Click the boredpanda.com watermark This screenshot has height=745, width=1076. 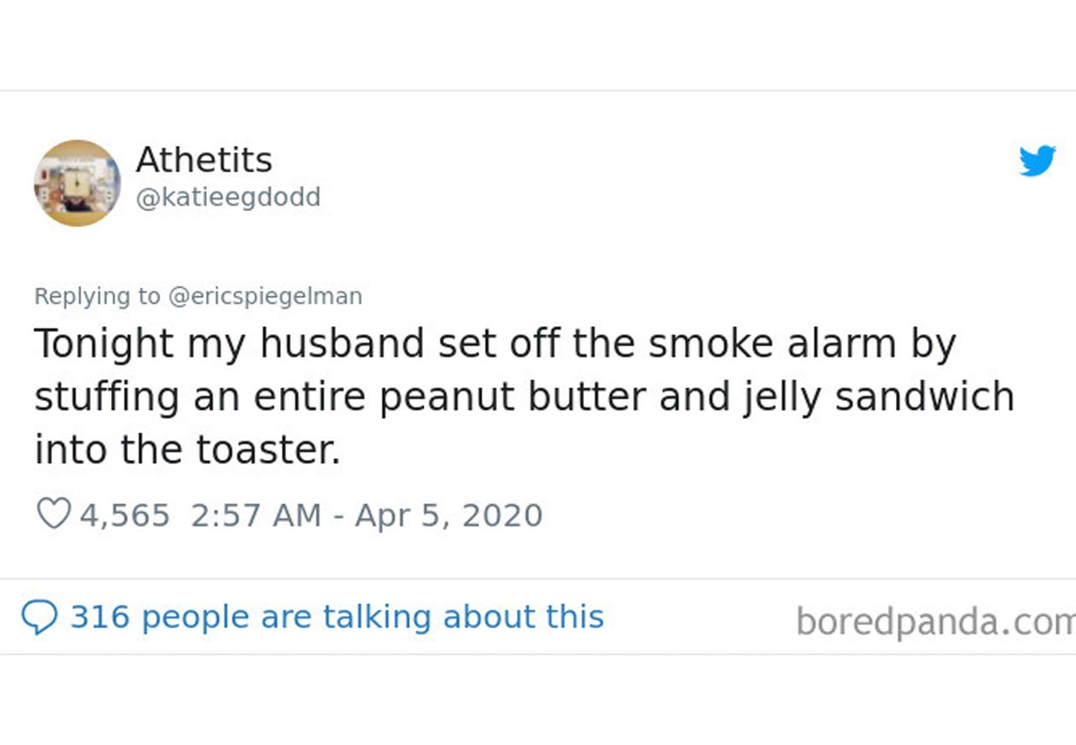[x=935, y=621]
